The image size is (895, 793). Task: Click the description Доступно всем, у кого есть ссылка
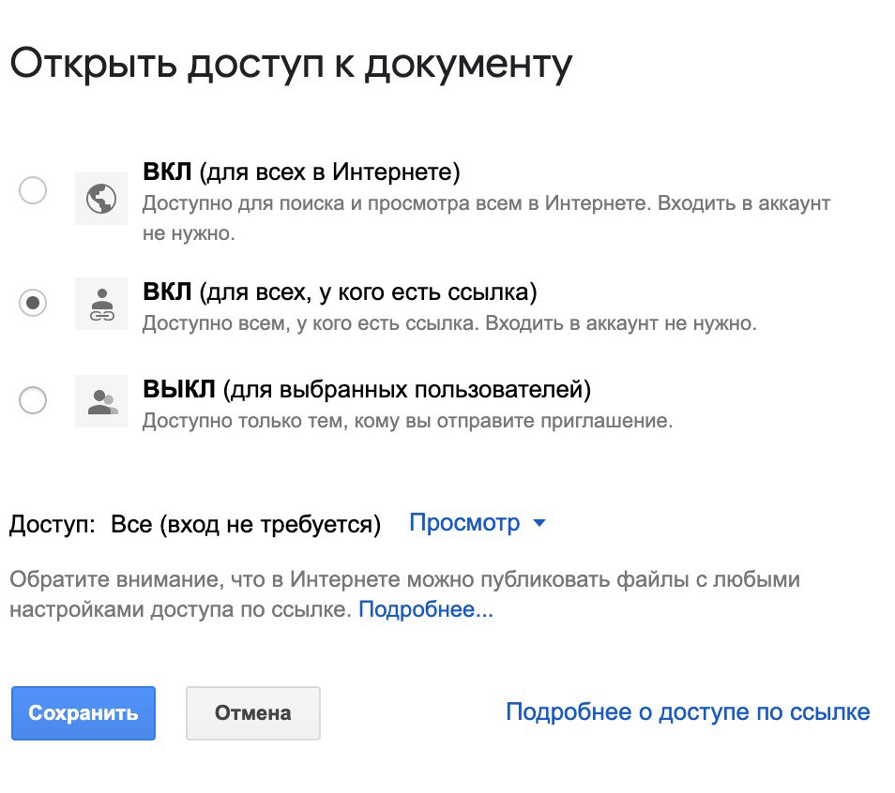(x=448, y=324)
